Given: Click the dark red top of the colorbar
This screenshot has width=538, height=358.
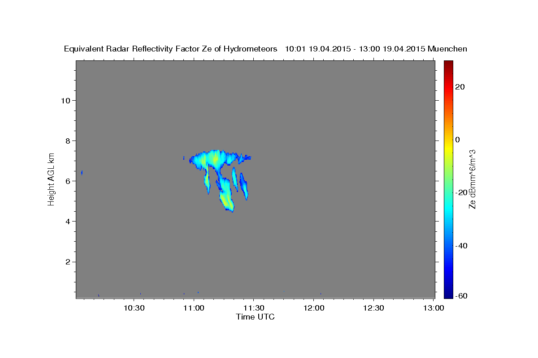Looking at the screenshot, I should [448, 64].
